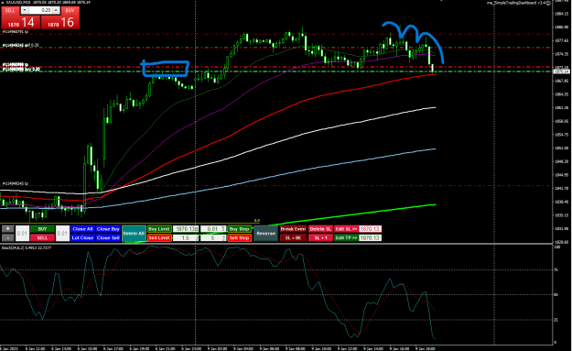This screenshot has height=351, width=572.
Task: Click the 5 value field left of Sell Stop
Action: click(213, 237)
